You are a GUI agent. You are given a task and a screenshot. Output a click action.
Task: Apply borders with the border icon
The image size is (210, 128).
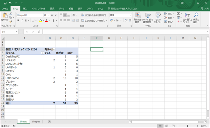[x=33, y=20]
